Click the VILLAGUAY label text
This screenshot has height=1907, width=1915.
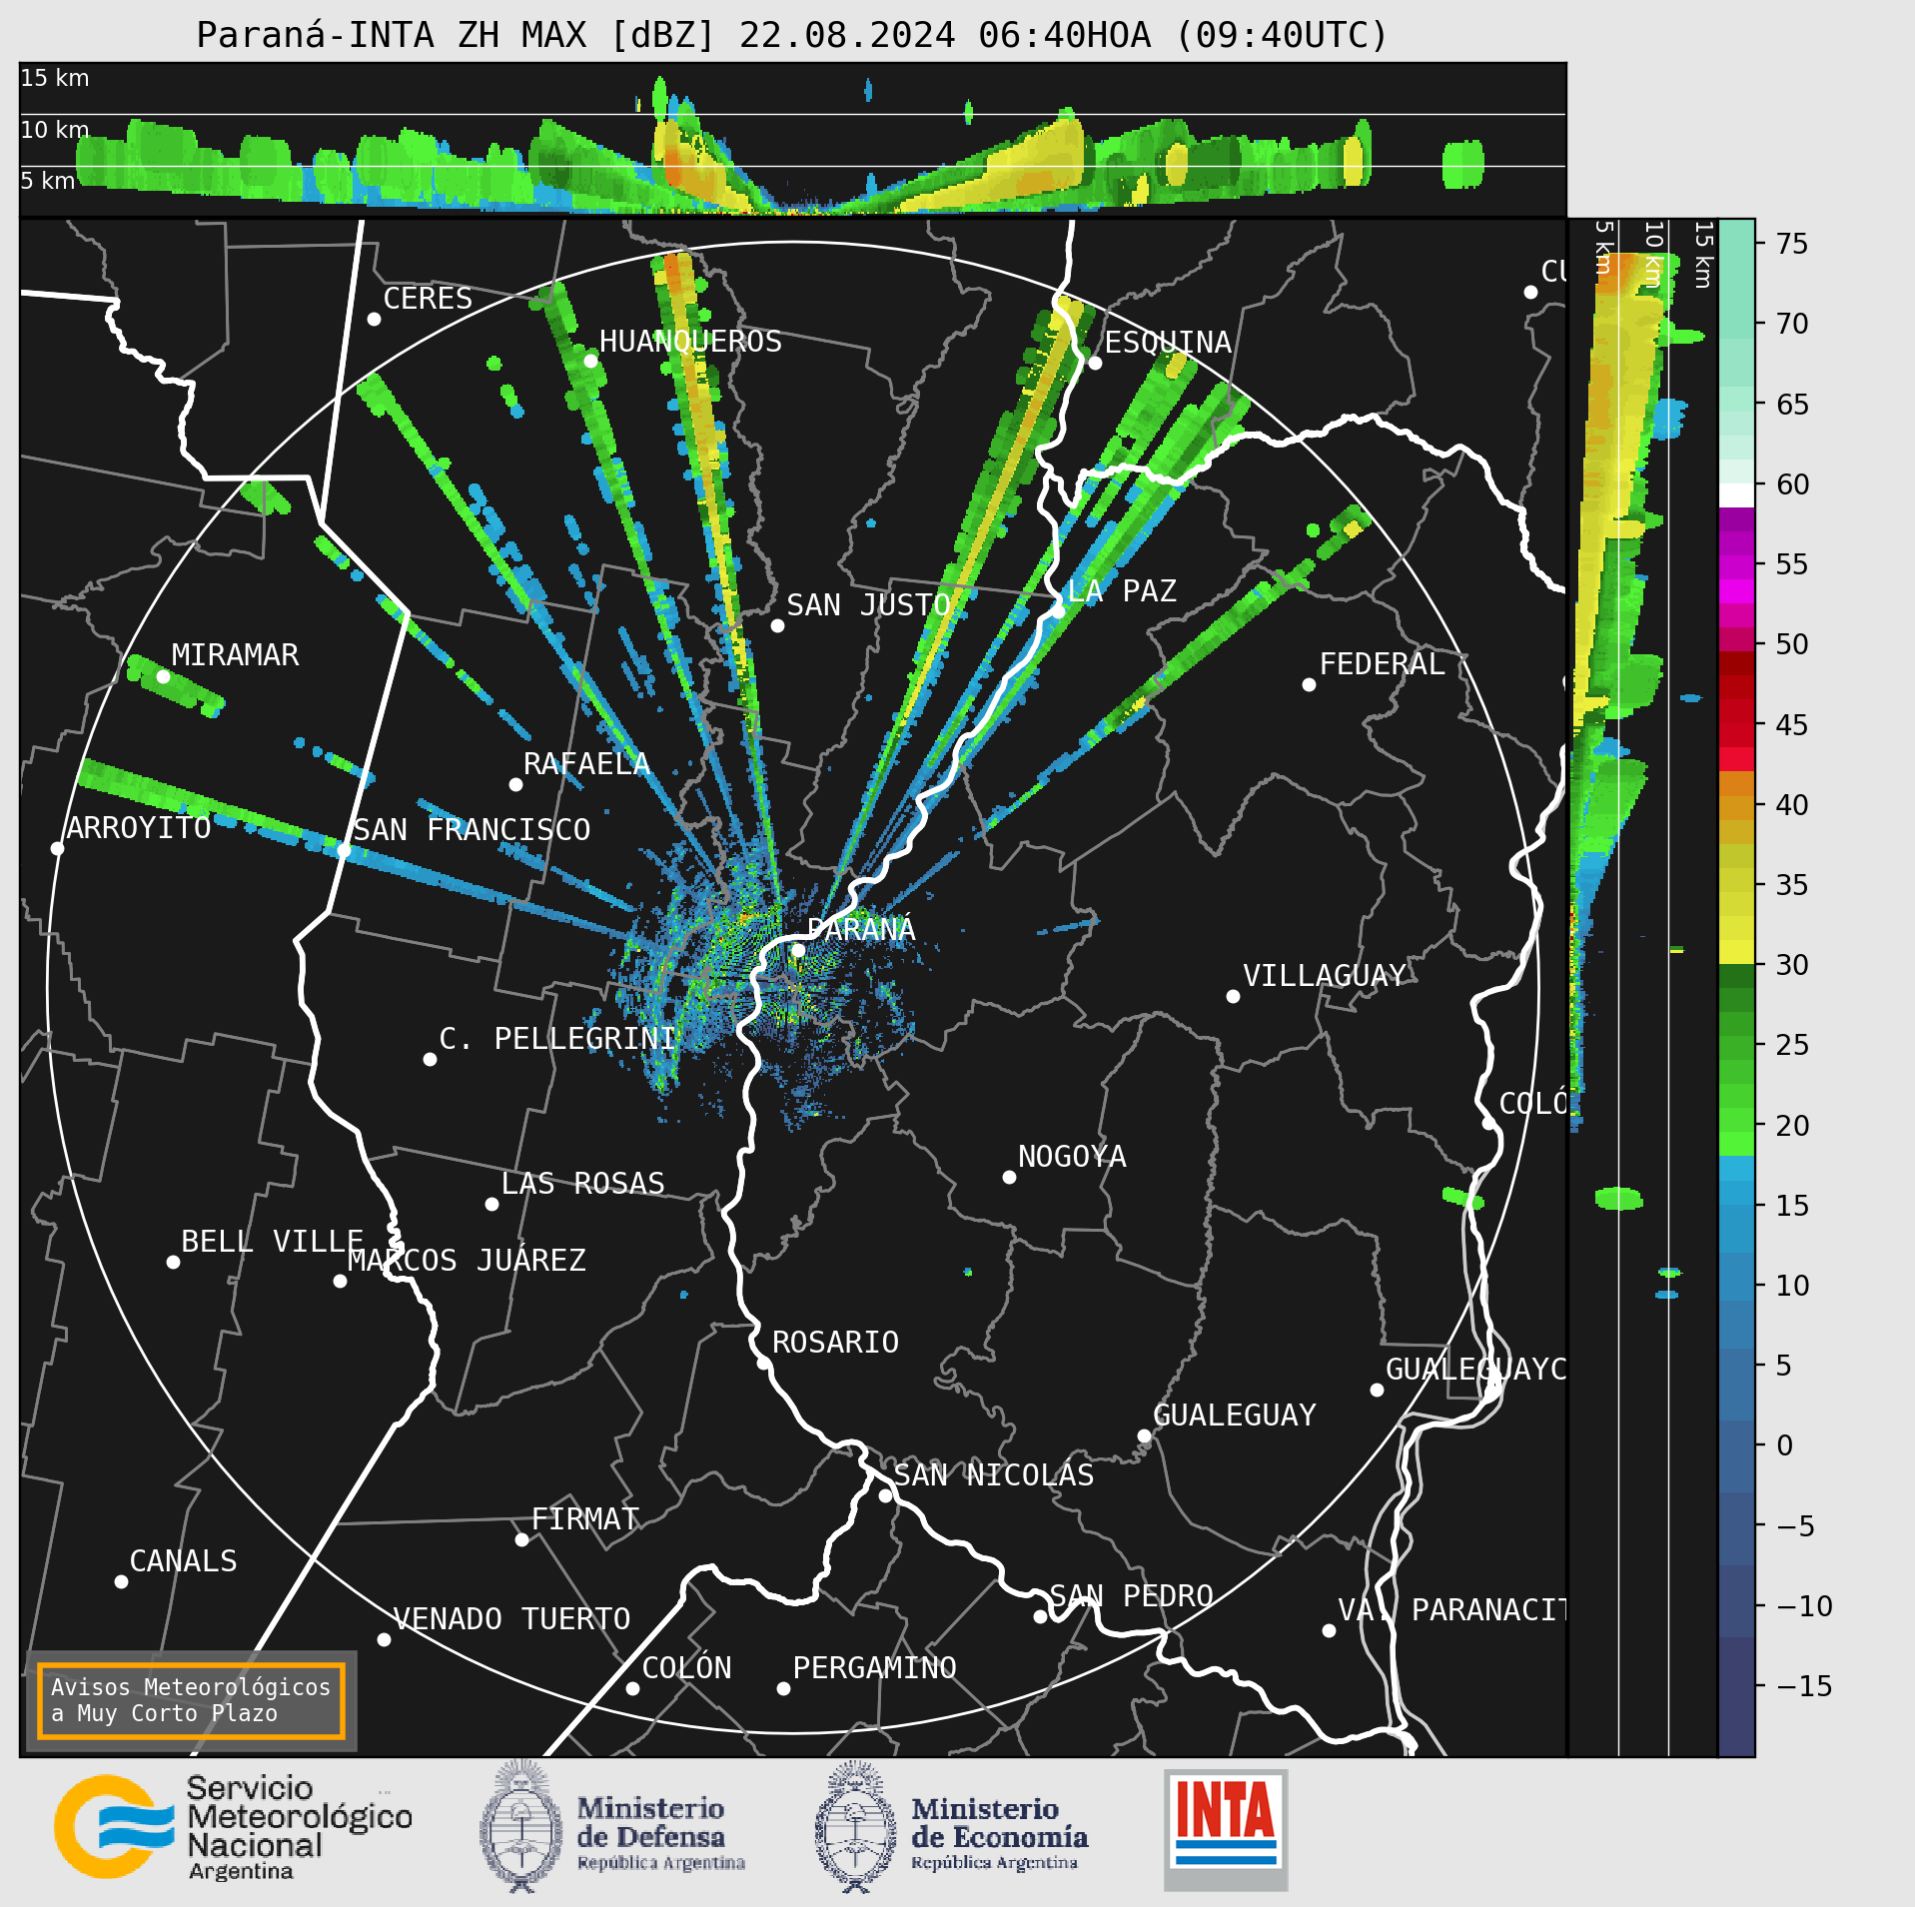click(1325, 976)
